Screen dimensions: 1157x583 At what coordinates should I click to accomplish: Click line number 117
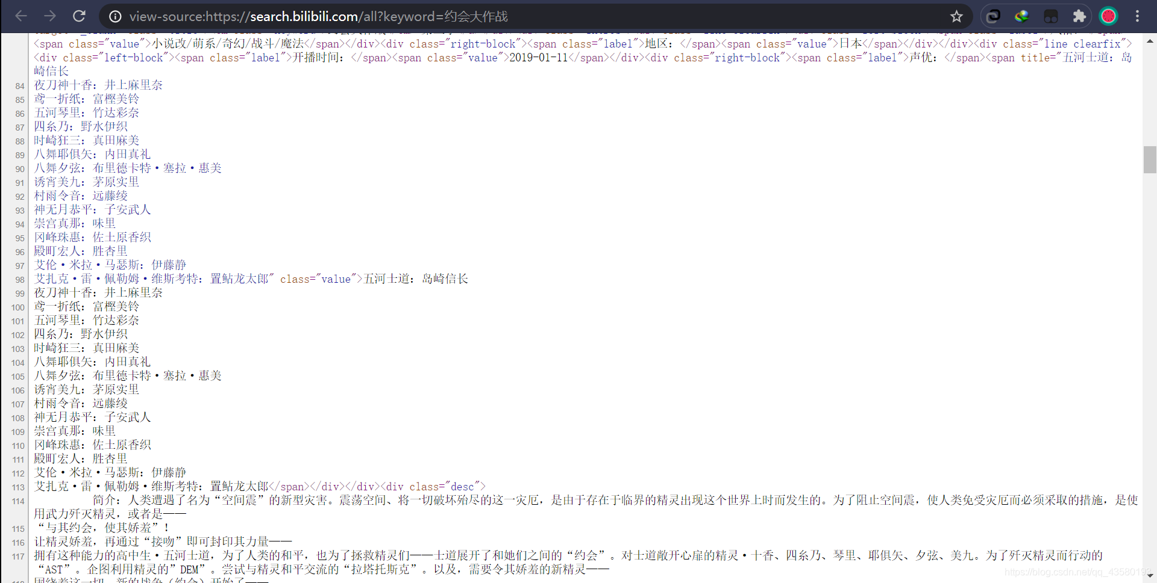pos(18,557)
